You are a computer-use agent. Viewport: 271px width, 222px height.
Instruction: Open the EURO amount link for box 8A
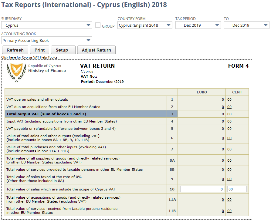click(222, 160)
